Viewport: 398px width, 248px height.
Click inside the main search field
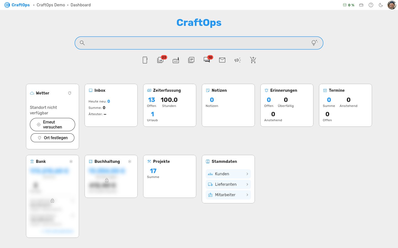[x=199, y=43]
